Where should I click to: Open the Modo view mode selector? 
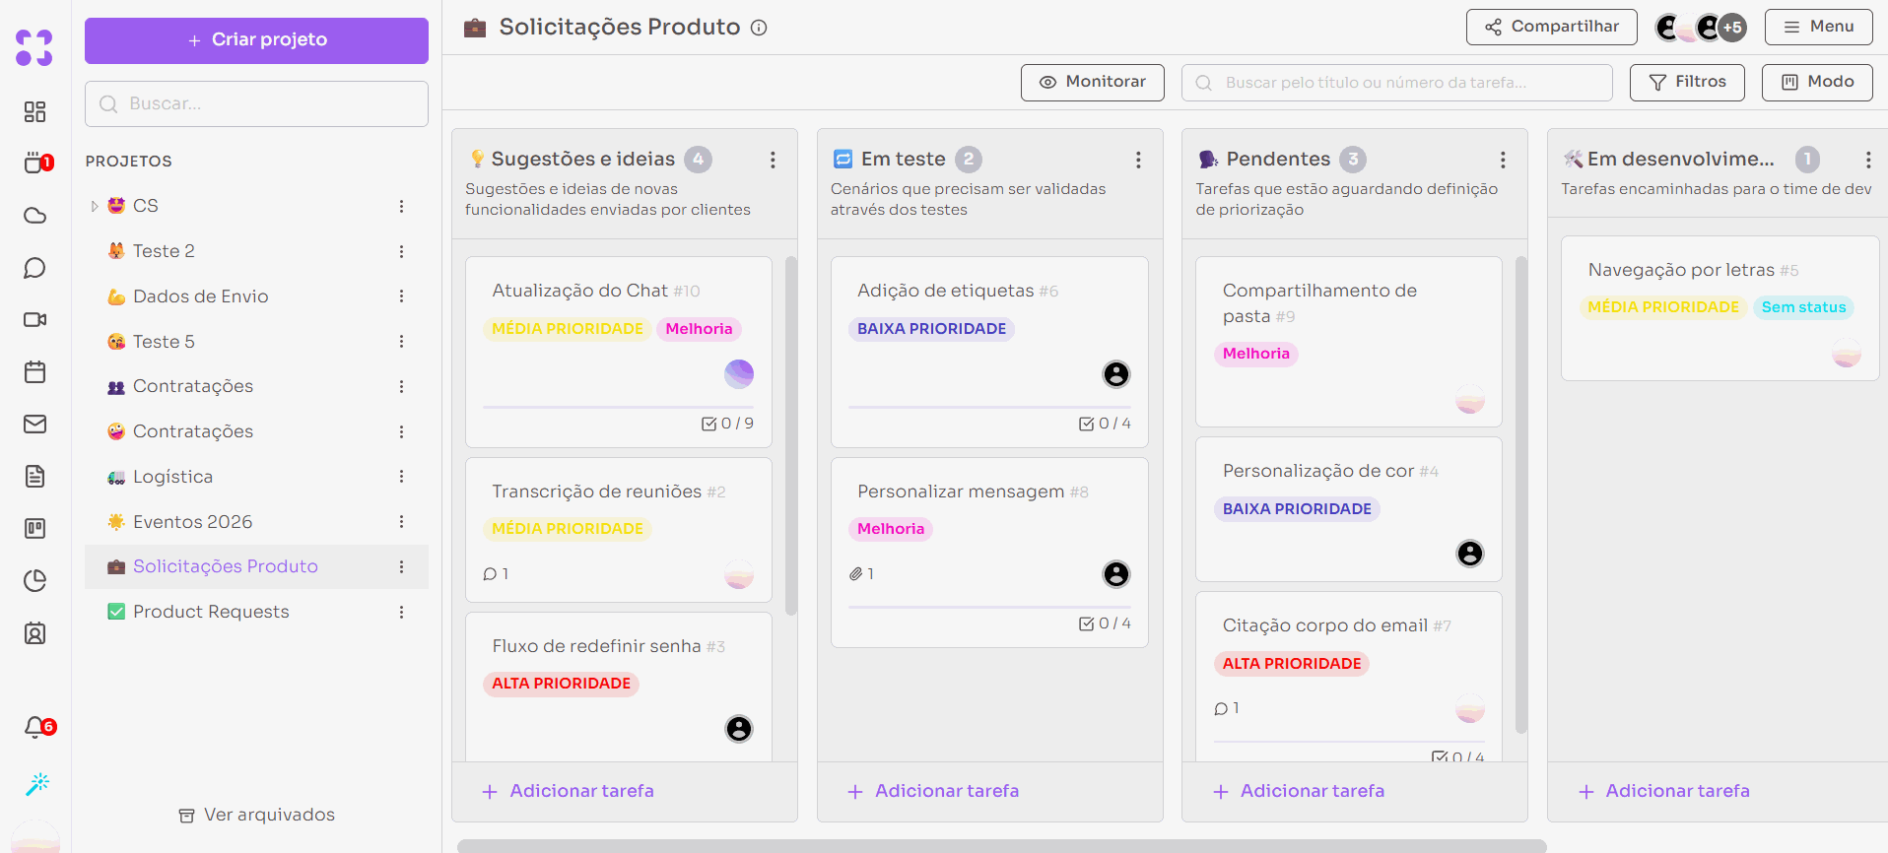pyautogui.click(x=1818, y=82)
